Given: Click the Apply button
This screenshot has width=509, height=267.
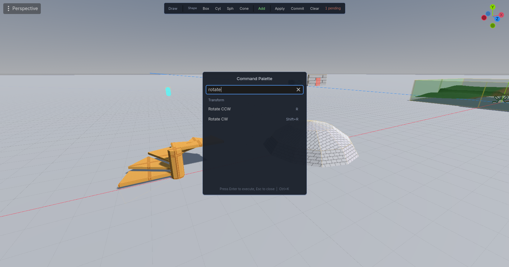Looking at the screenshot, I should (279, 8).
